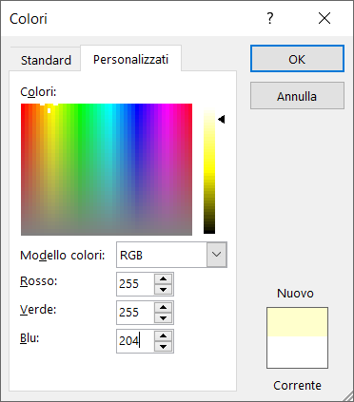
Task: Open the Modello colori dropdown arrow
Action: coord(217,255)
